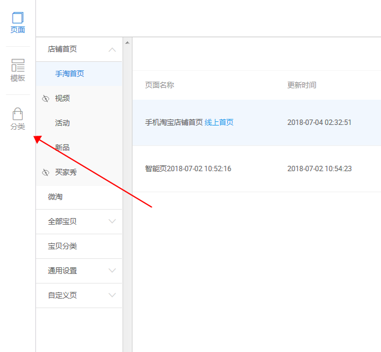Click the 手机淘宝店铺首页 page name
The image size is (381, 352).
point(173,123)
